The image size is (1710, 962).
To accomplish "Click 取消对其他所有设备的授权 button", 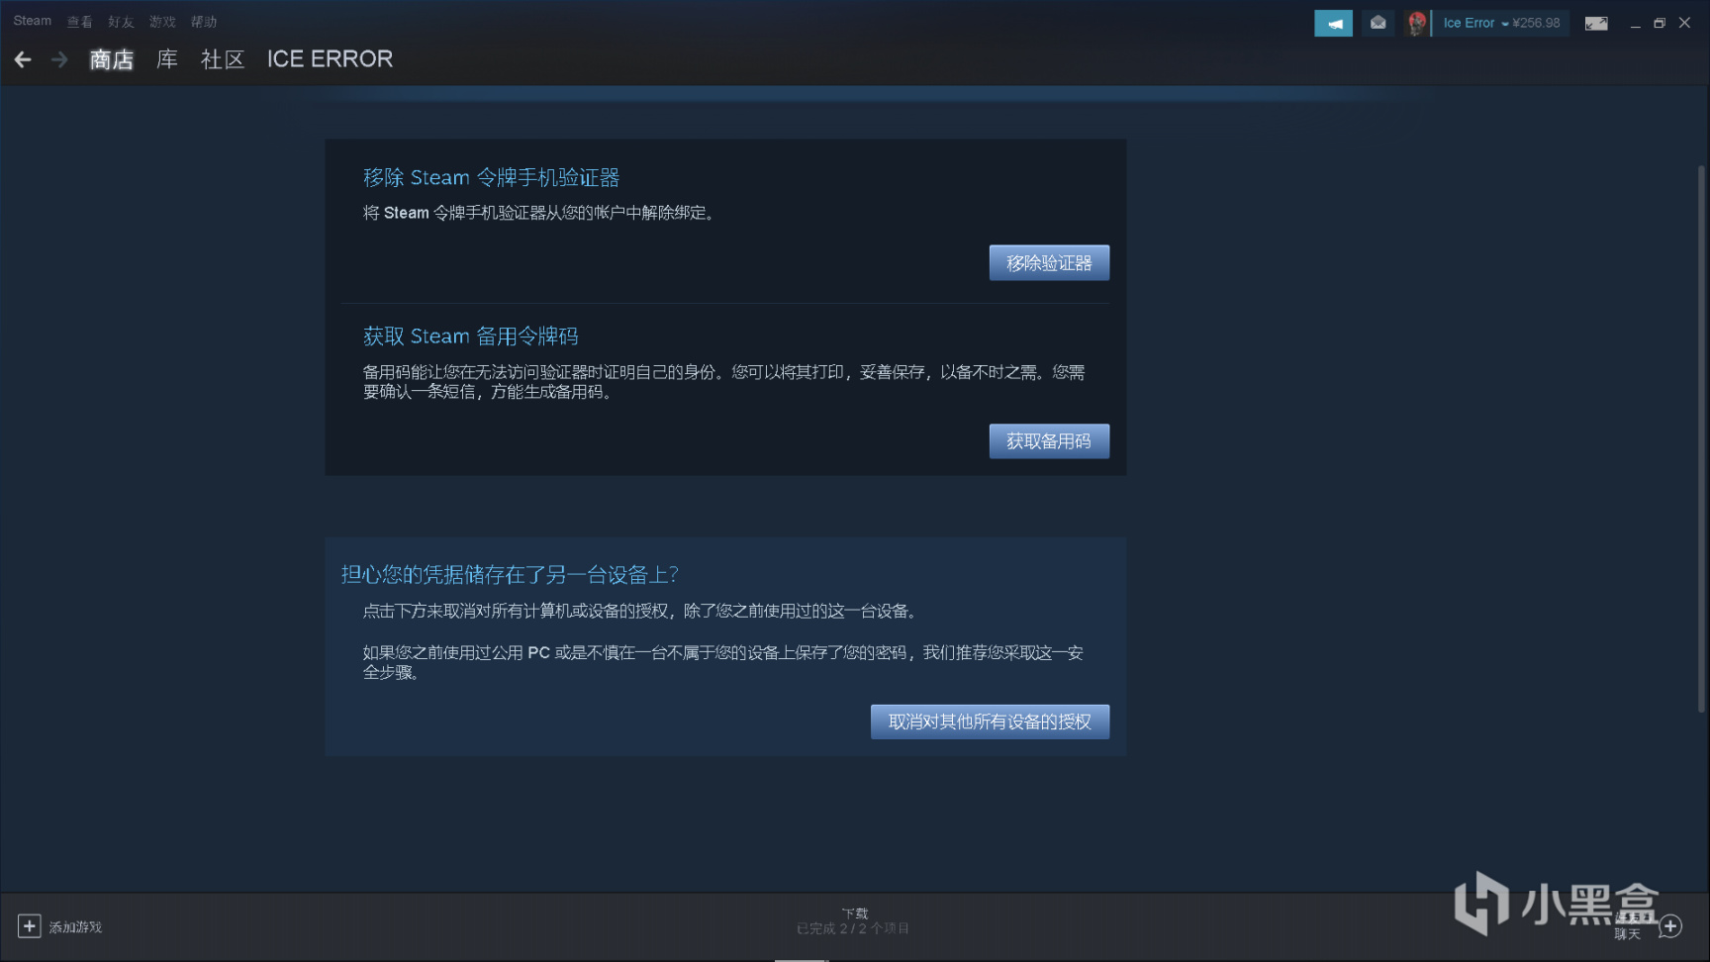I will pos(990,721).
